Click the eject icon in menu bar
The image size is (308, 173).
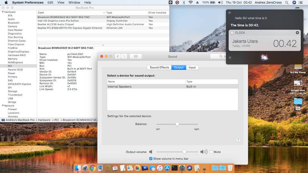click(x=197, y=3)
